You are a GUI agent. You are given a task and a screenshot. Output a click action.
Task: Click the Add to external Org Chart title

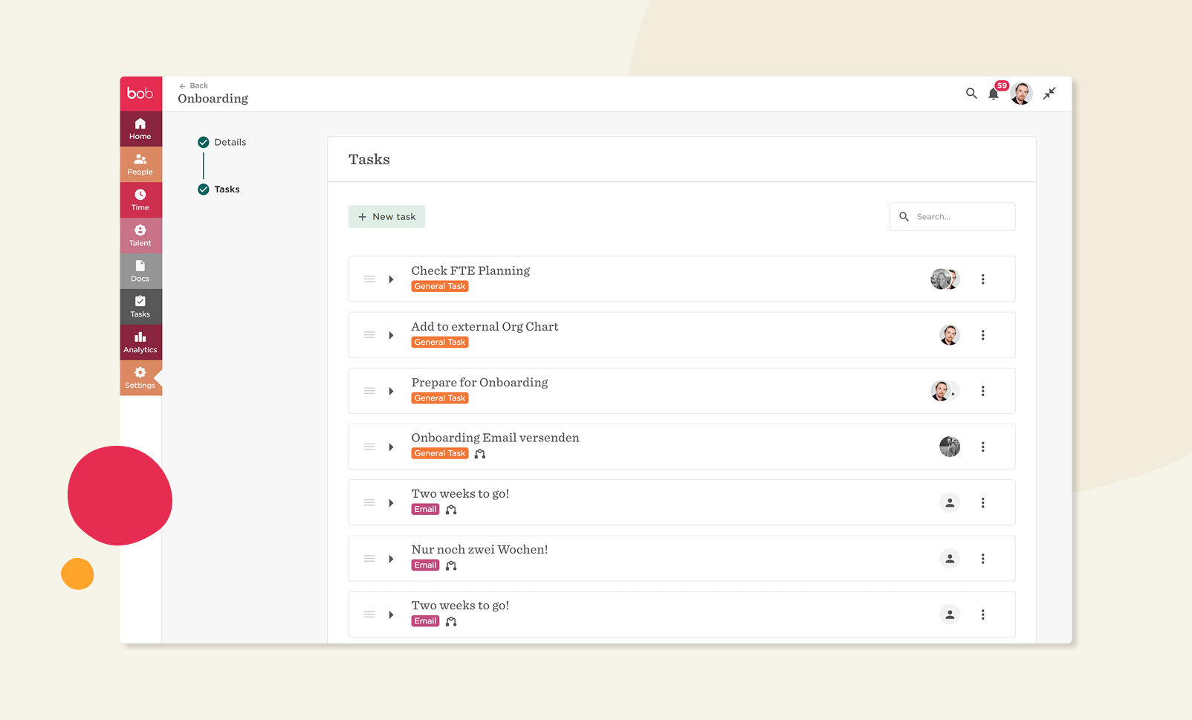[485, 326]
